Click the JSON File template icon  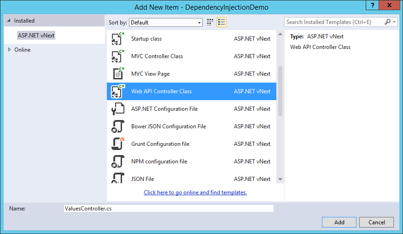tap(118, 178)
